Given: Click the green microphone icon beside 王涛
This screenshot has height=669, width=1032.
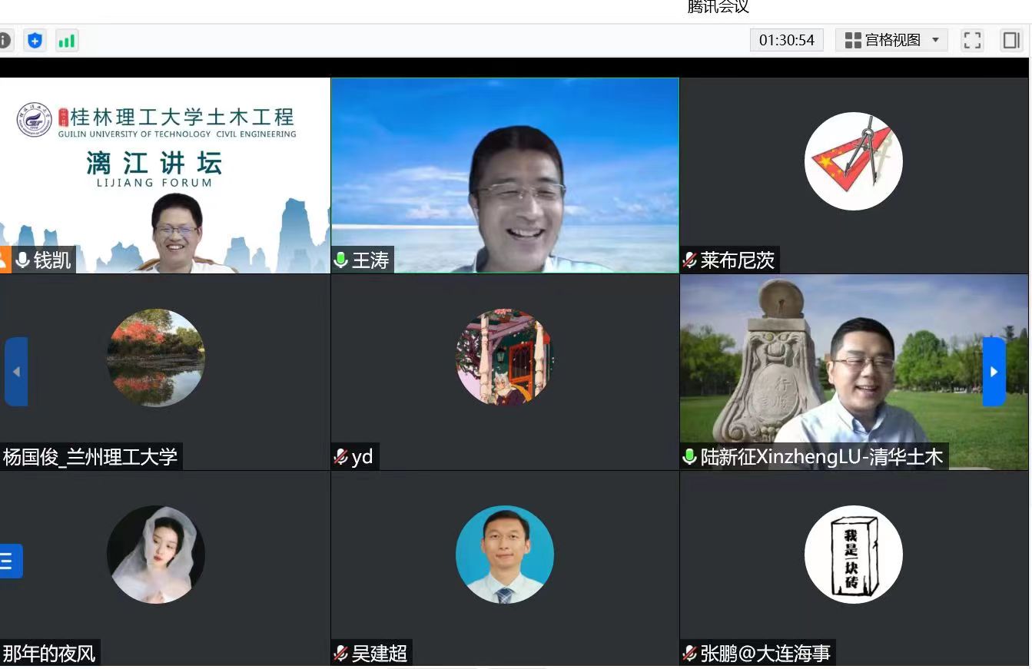Looking at the screenshot, I should click(341, 260).
